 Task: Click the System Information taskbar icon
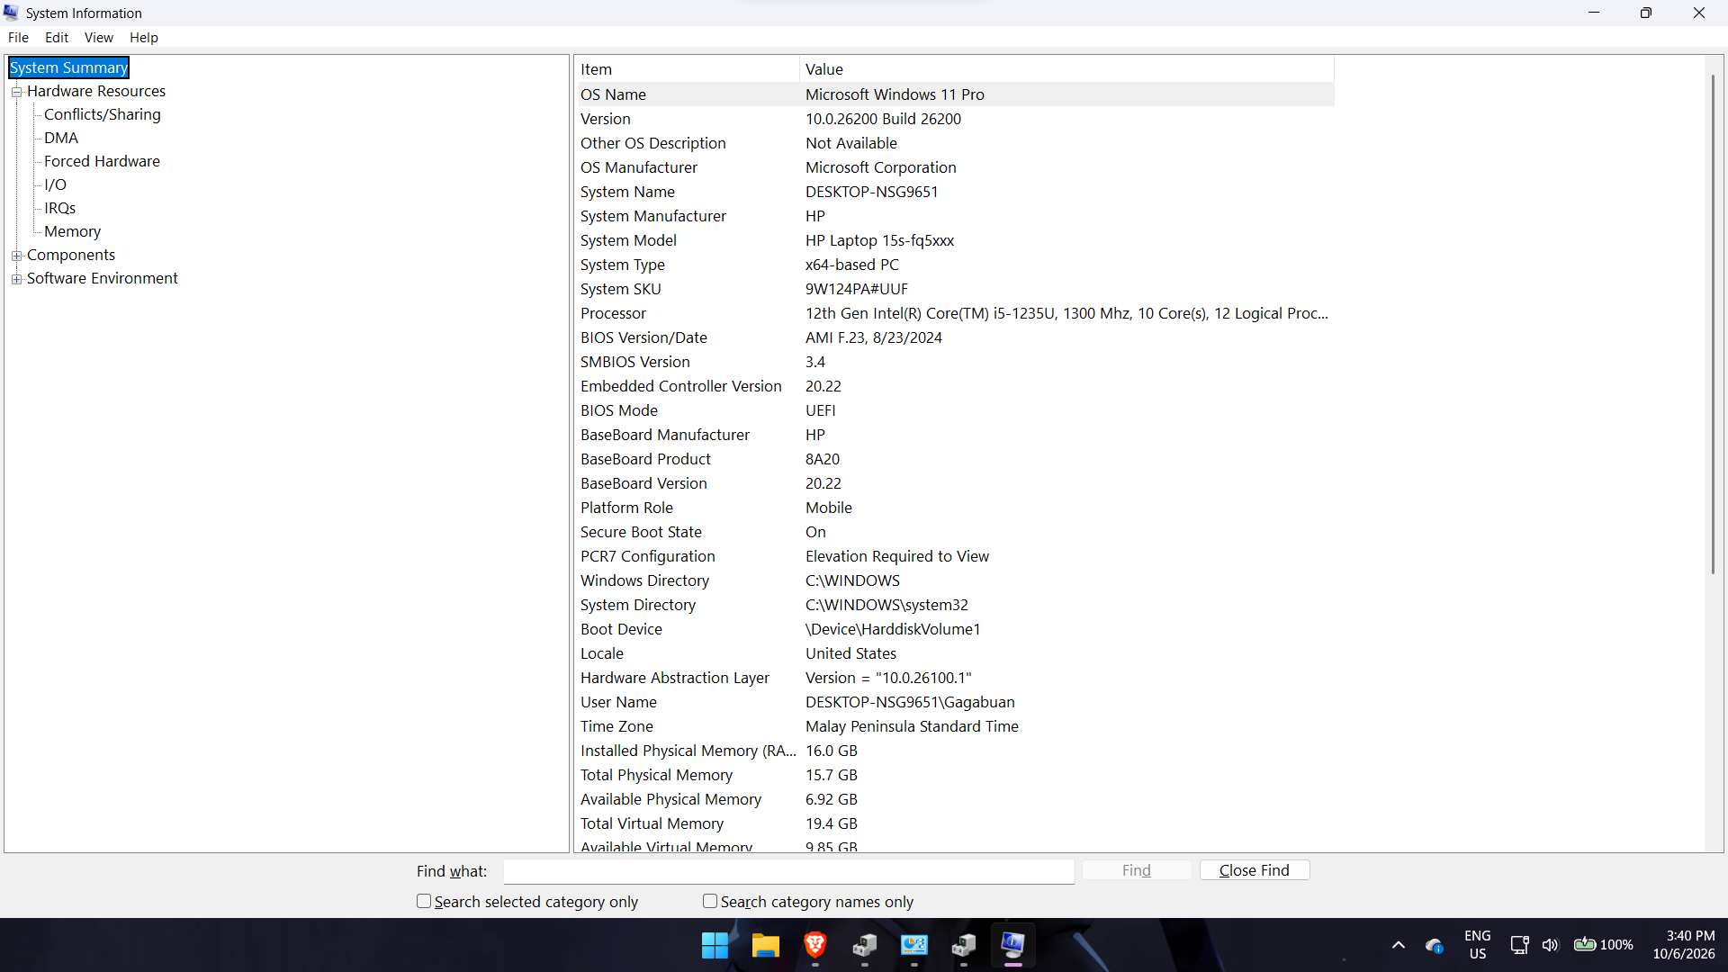[1012, 945]
